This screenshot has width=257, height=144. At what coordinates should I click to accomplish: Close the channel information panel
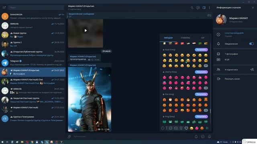253,8
